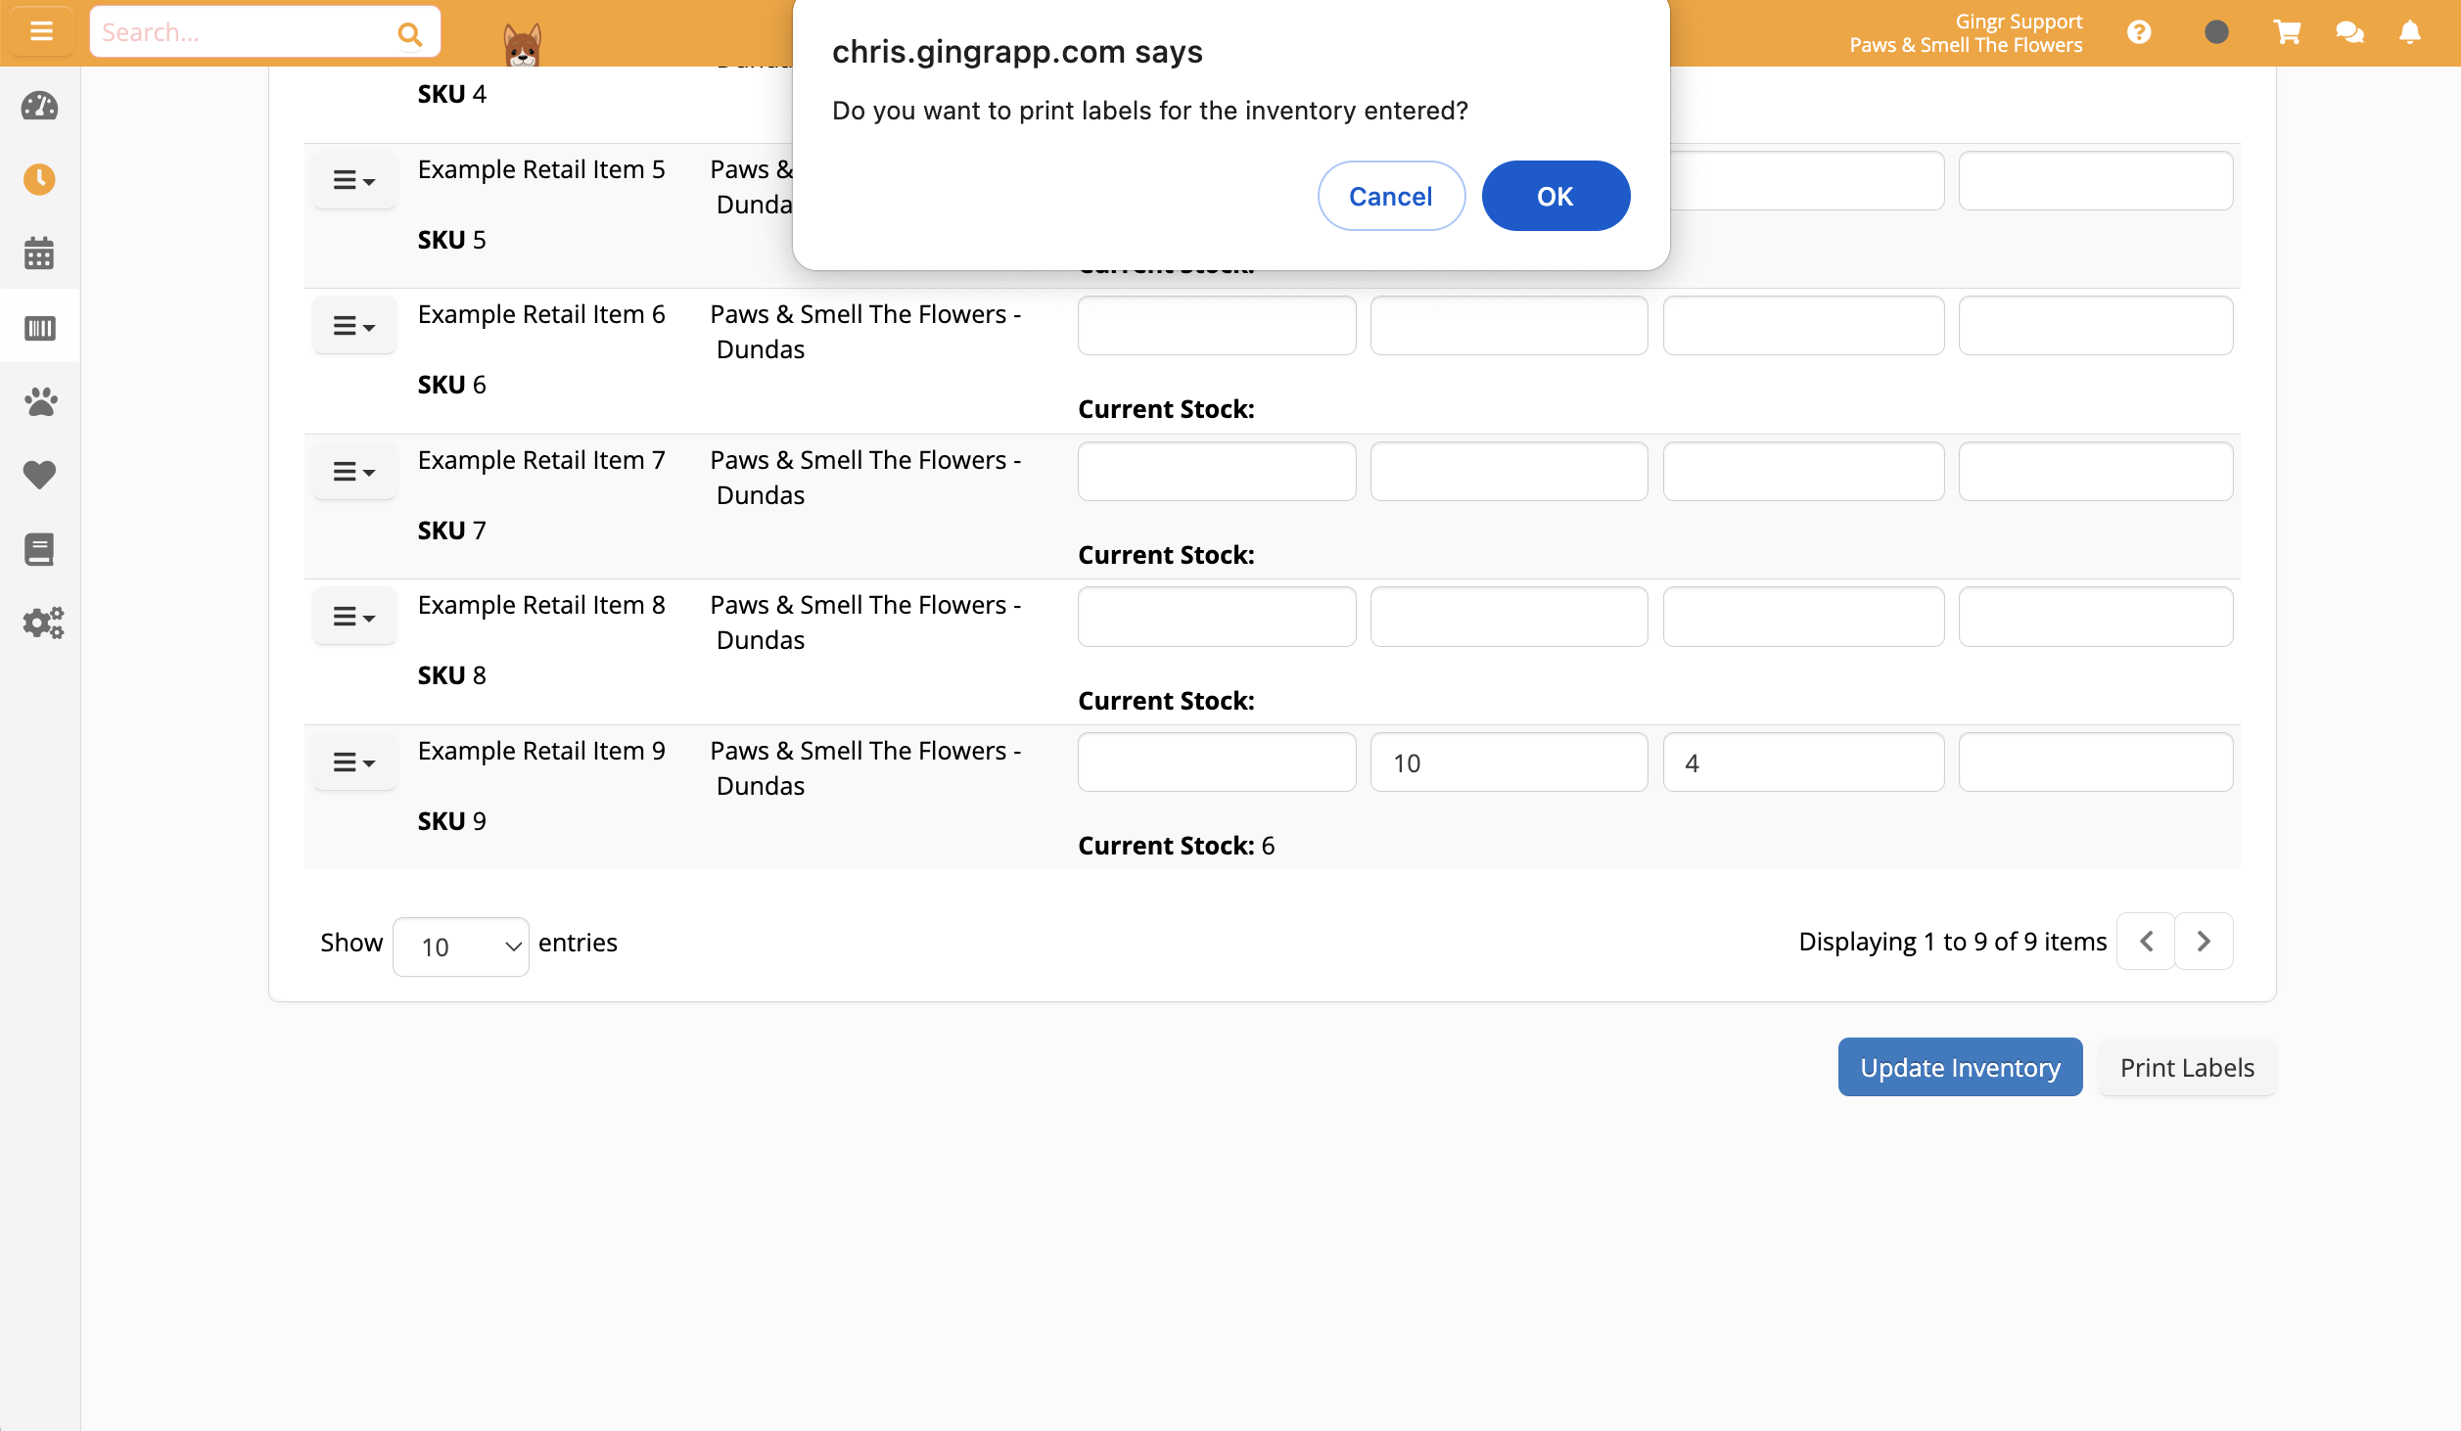Open the Show entries dropdown

tap(459, 945)
